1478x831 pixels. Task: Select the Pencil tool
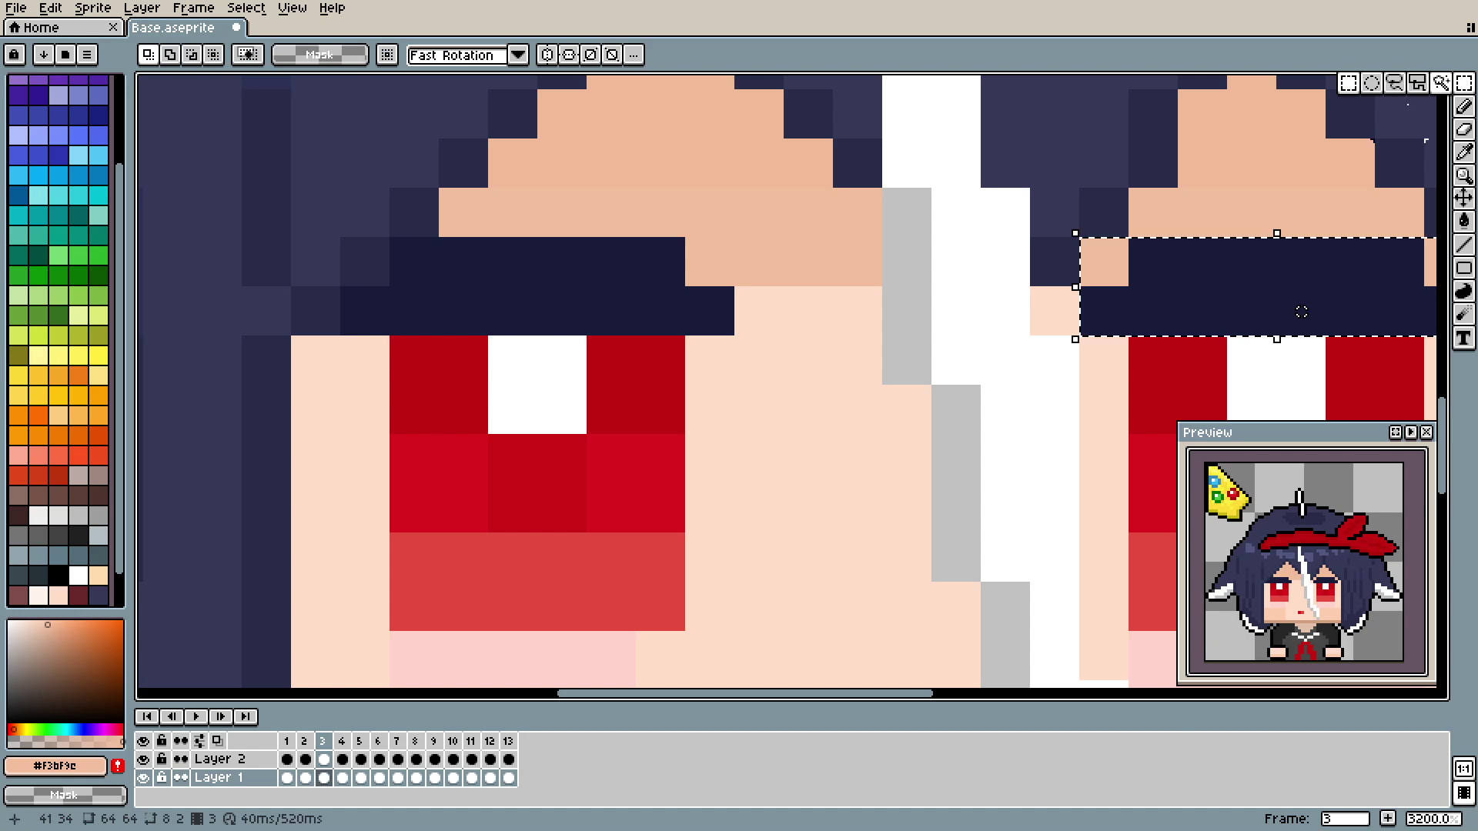pyautogui.click(x=1463, y=106)
